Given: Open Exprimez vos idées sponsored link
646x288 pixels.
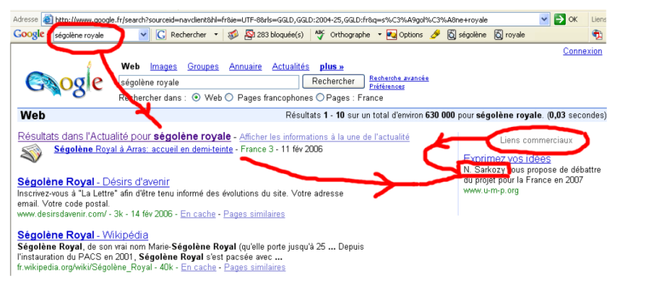Looking at the screenshot, I should (507, 158).
